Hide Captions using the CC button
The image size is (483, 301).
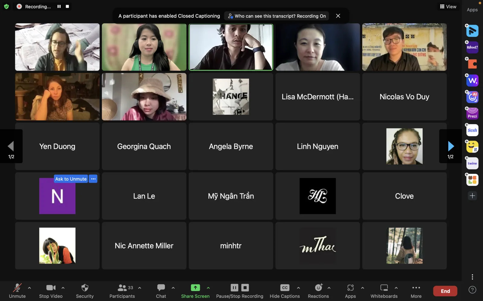pos(284,288)
